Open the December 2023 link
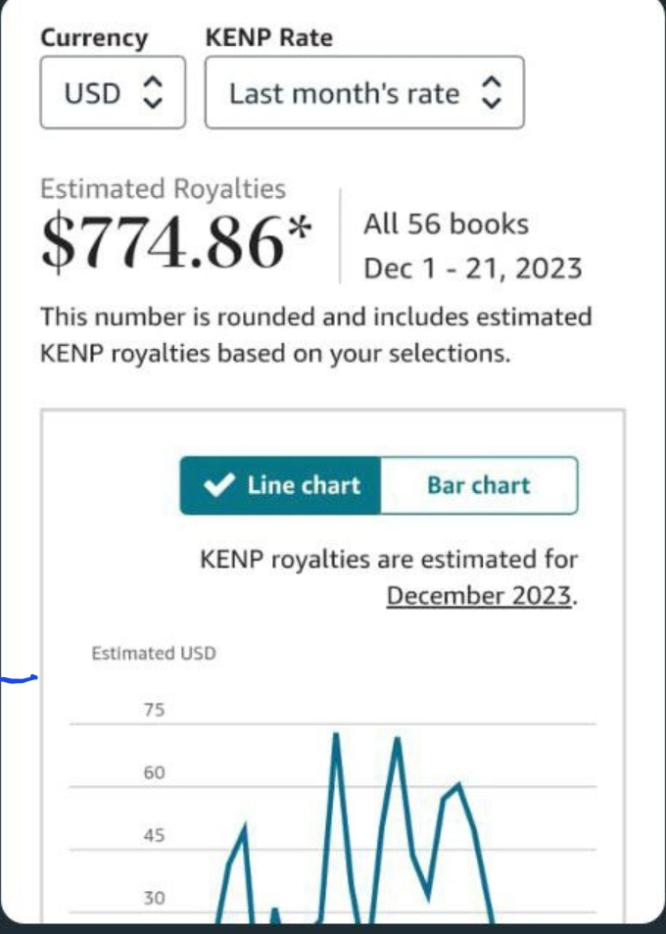Screen dimensions: 666x934 tap(479, 596)
